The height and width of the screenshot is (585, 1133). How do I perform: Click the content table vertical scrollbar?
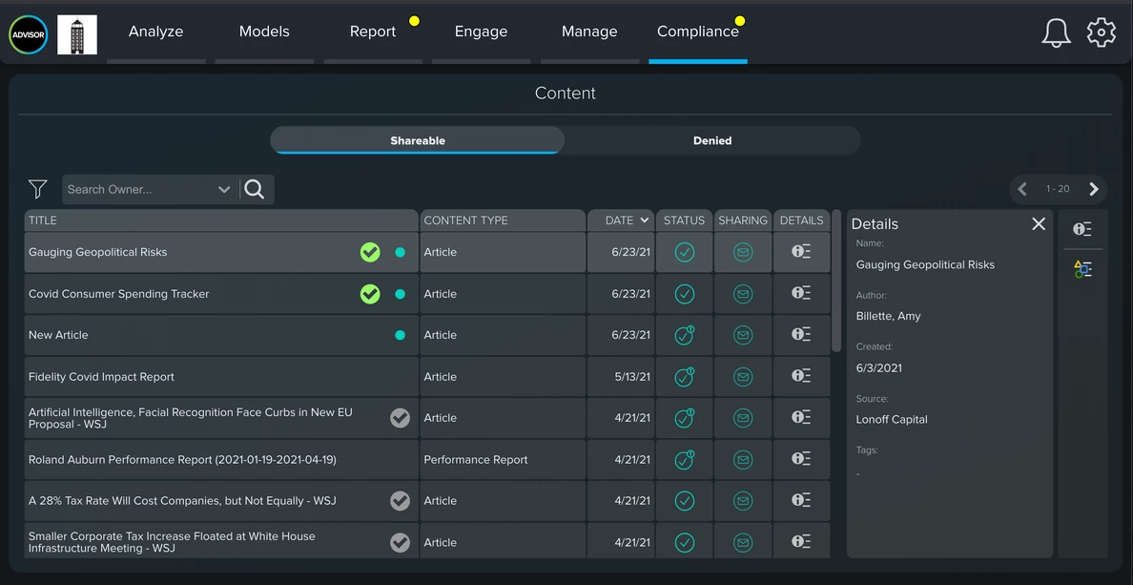pyautogui.click(x=836, y=281)
